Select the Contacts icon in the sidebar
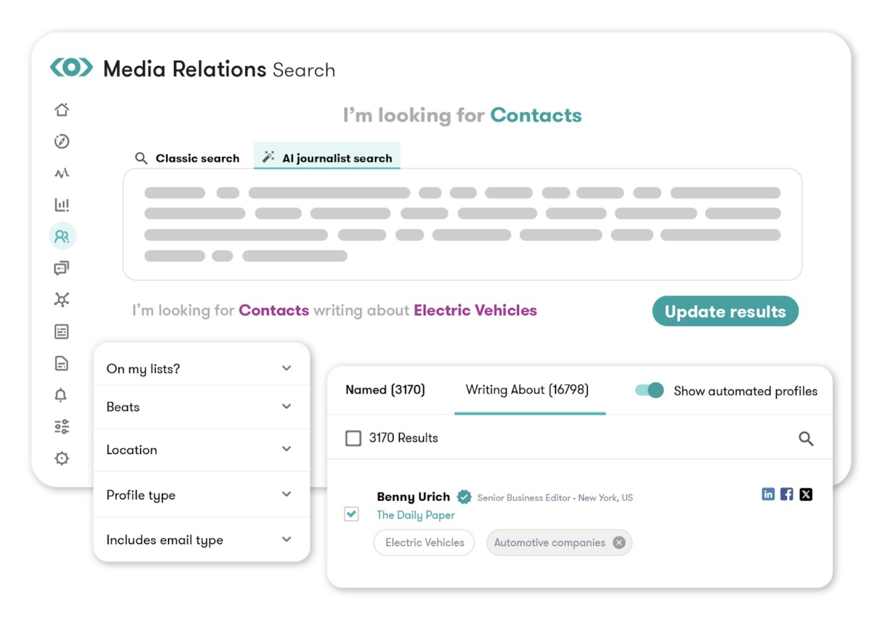Image resolution: width=886 pixels, height=617 pixels. coord(62,236)
